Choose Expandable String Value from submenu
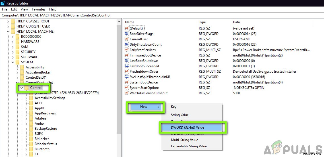This screenshot has height=157, width=324. pyautogui.click(x=191, y=146)
